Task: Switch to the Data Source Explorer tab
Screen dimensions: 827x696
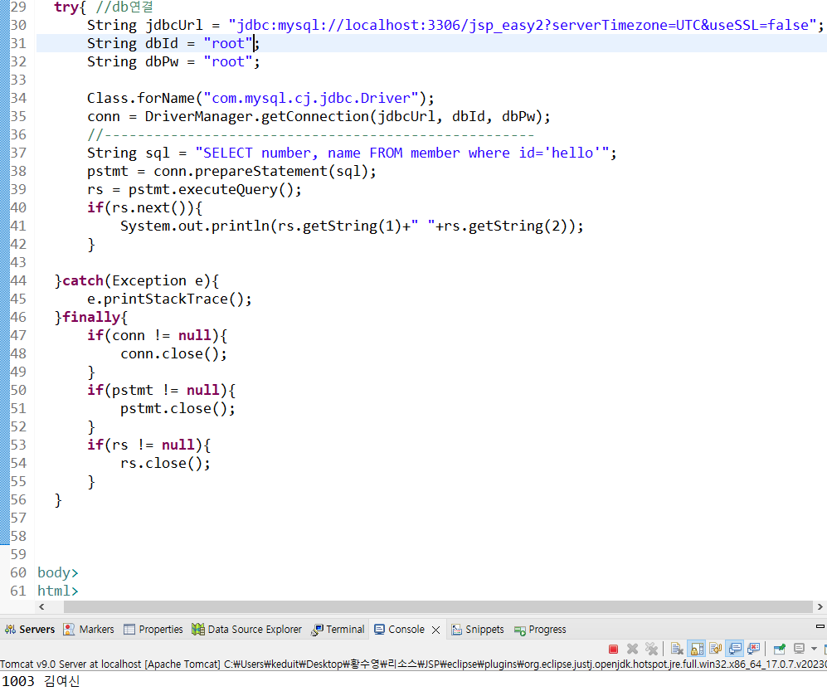Action: pyautogui.click(x=247, y=630)
